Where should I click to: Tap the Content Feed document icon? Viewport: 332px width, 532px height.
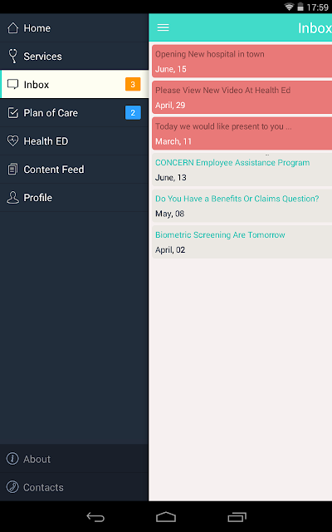(13, 169)
